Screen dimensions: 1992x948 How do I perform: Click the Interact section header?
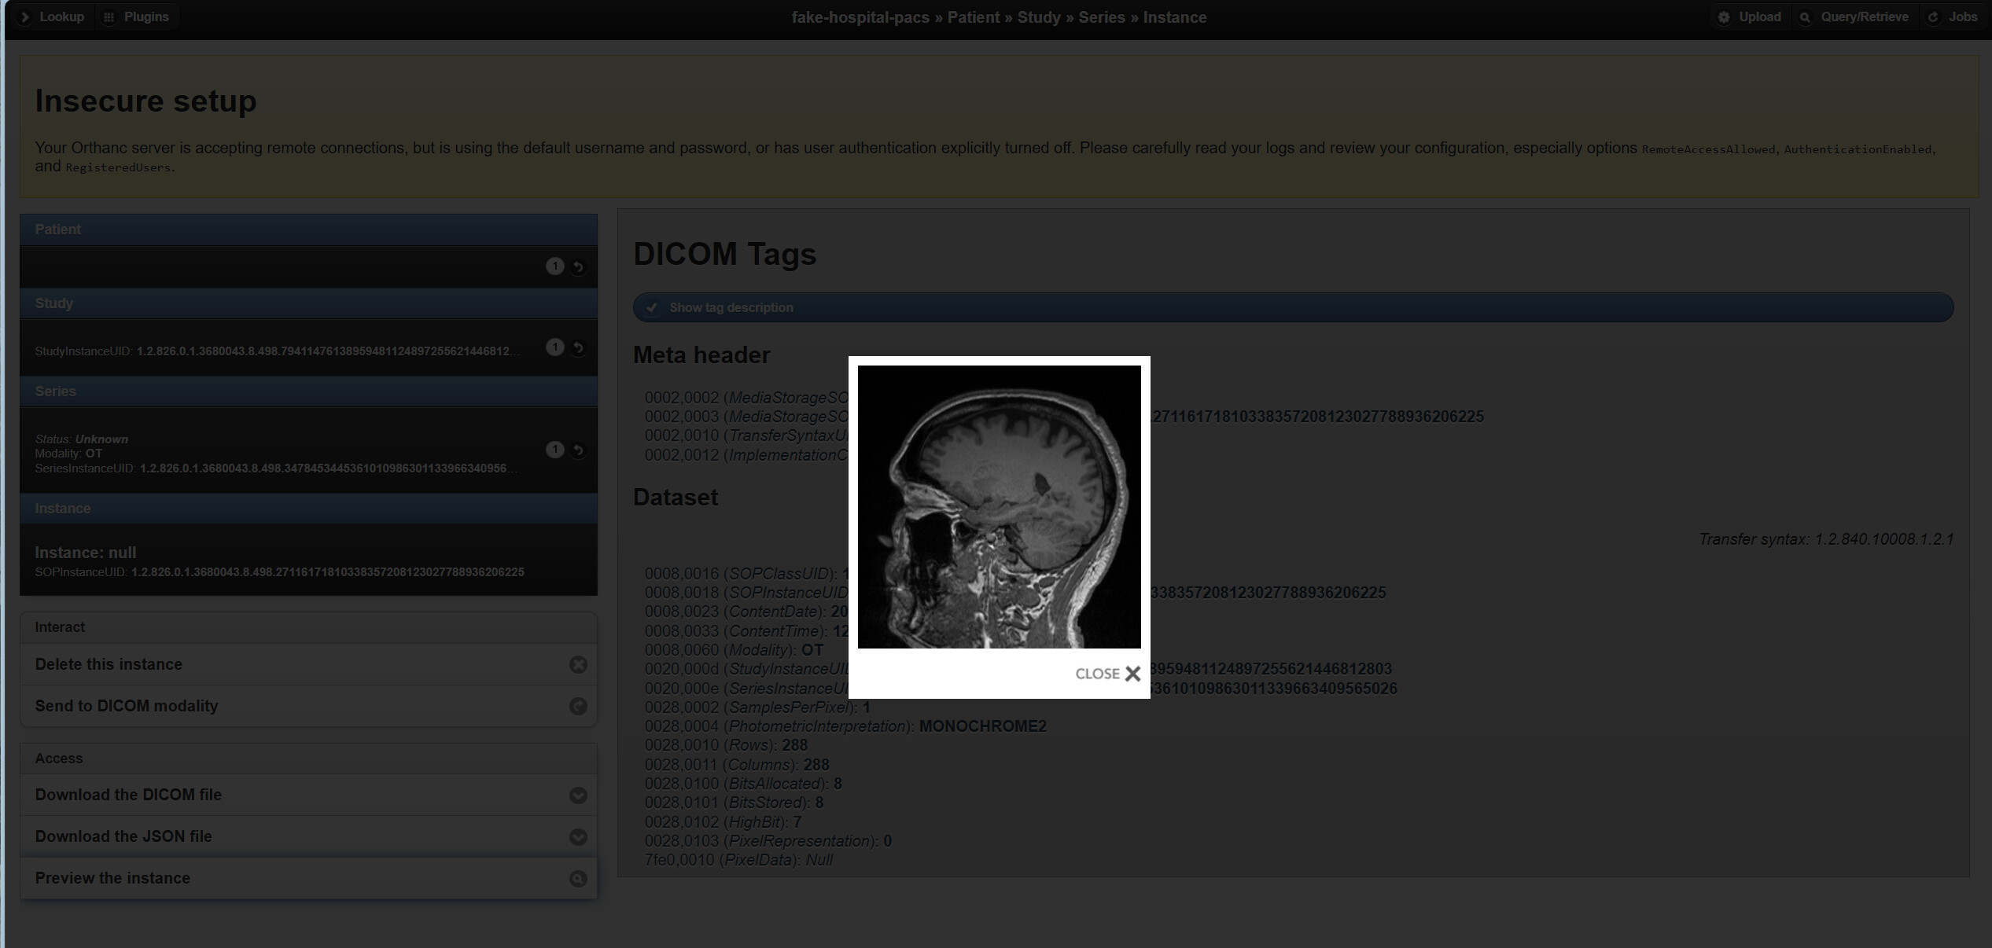coord(308,627)
